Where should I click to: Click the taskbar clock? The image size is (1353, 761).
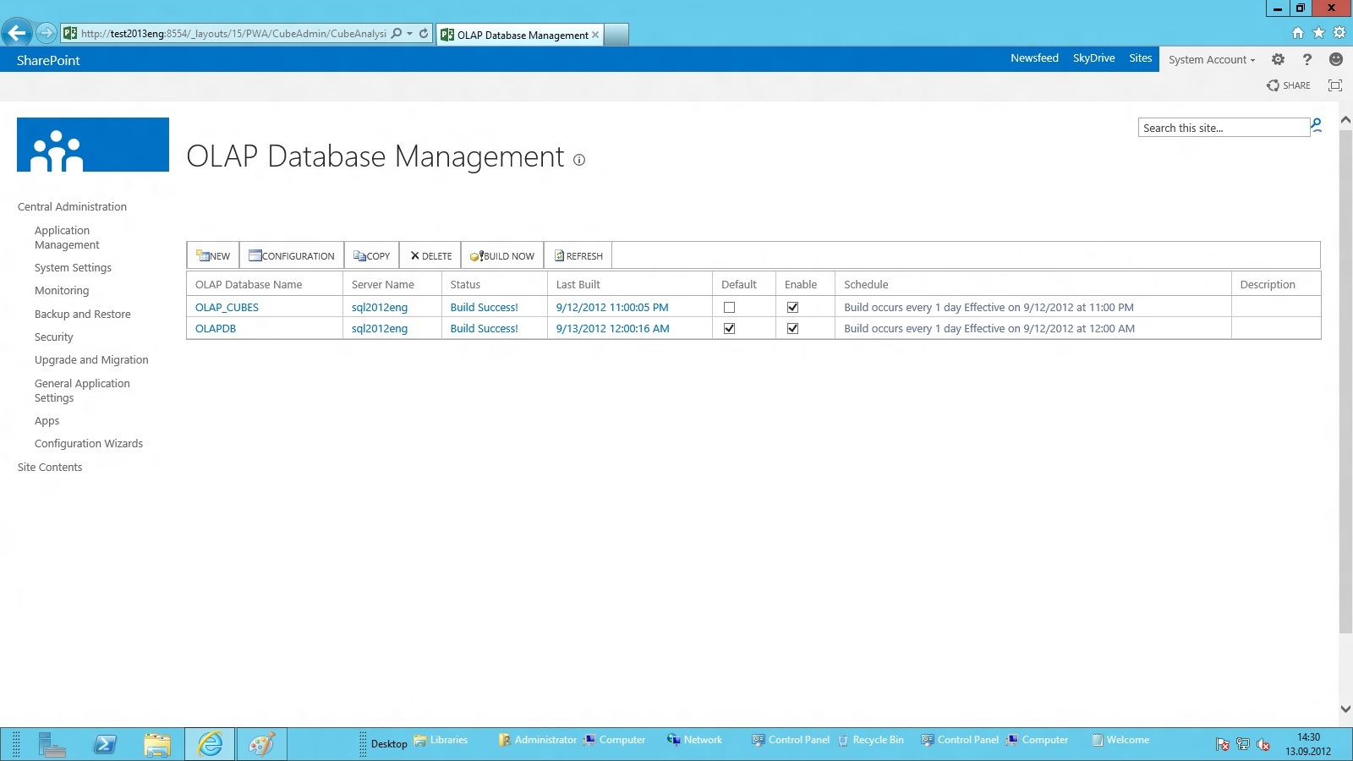click(1308, 744)
